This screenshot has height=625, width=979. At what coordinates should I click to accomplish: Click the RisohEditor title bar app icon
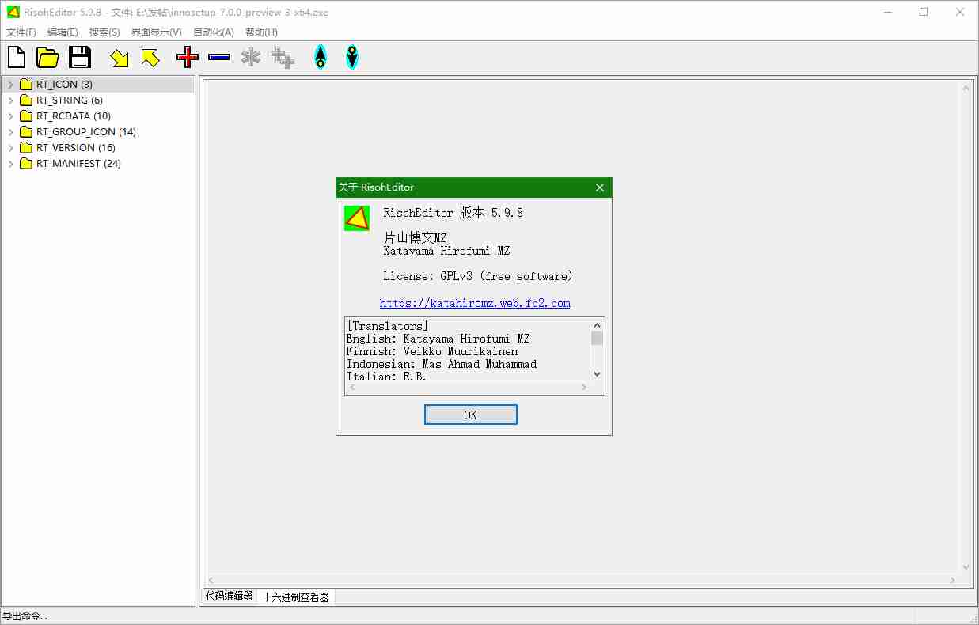tap(12, 12)
